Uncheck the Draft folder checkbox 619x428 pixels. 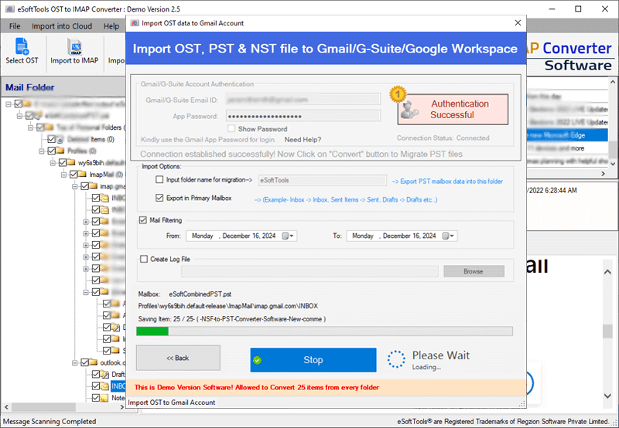[95, 374]
